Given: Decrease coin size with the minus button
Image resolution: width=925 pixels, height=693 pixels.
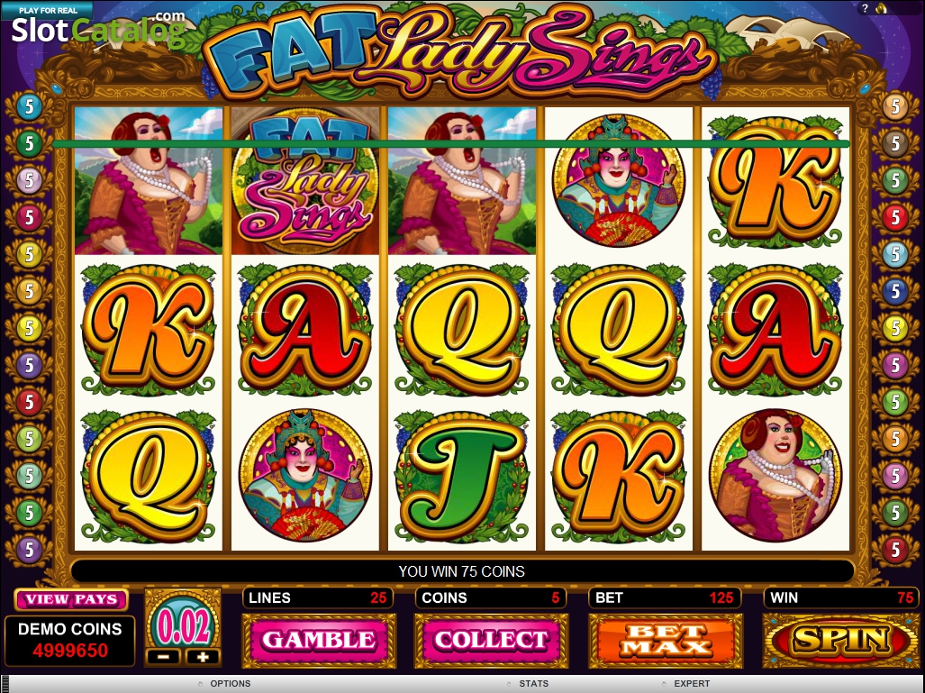Looking at the screenshot, I should coord(164,656).
